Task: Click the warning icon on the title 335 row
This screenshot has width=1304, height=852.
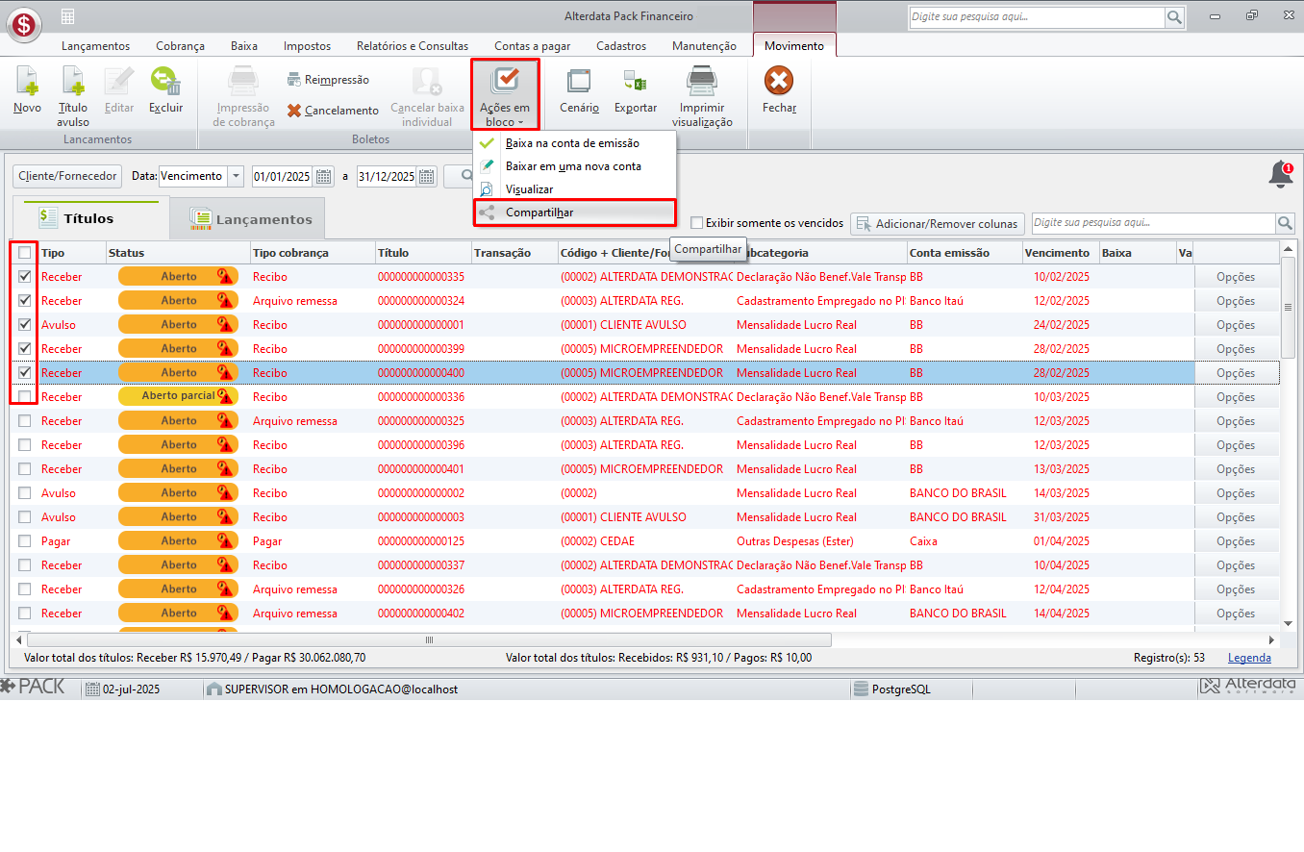Action: (x=227, y=277)
